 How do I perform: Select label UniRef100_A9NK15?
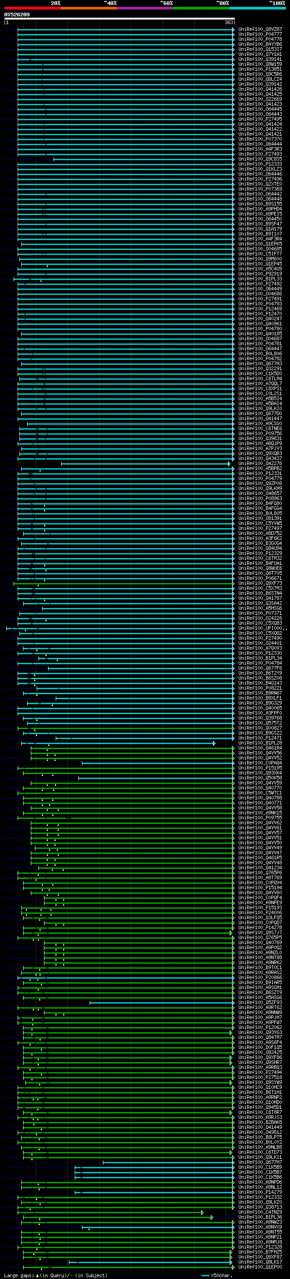[x=260, y=813]
